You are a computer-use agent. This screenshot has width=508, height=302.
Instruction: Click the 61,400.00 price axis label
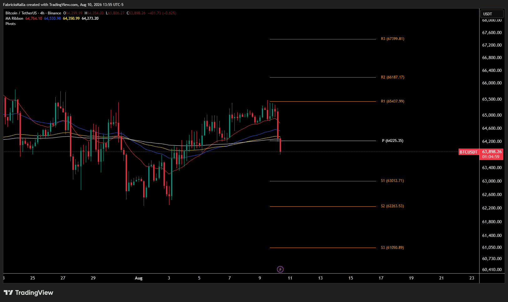[492, 235]
